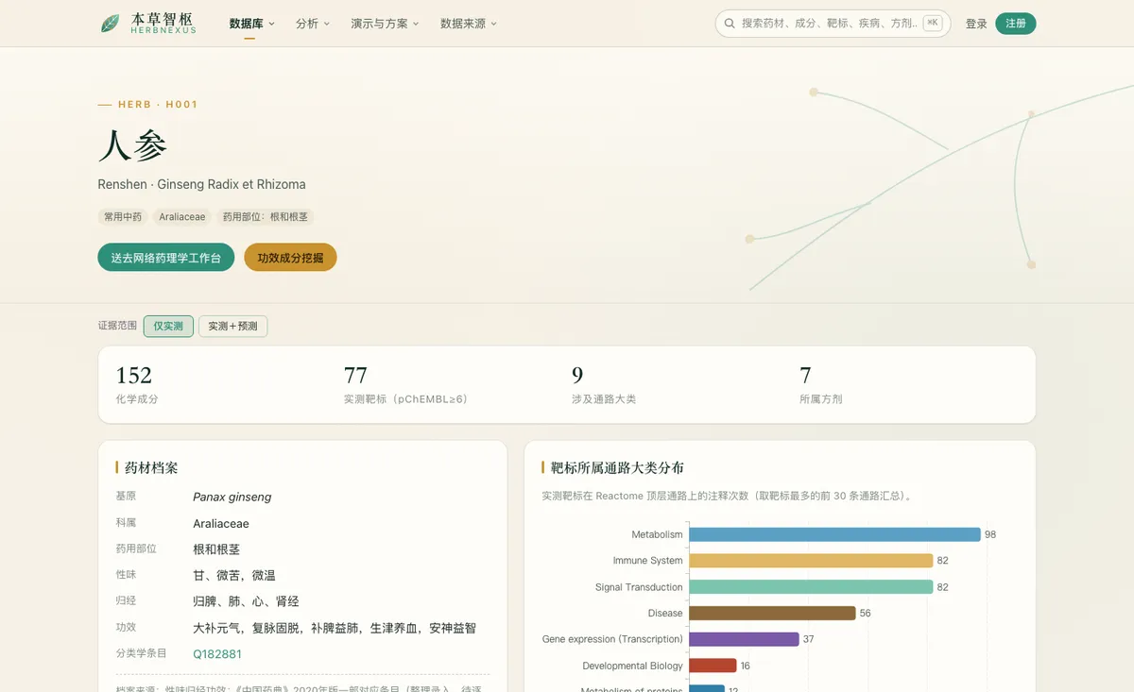Click the red Developmental Biology bar
This screenshot has height=692, width=1134.
click(713, 666)
